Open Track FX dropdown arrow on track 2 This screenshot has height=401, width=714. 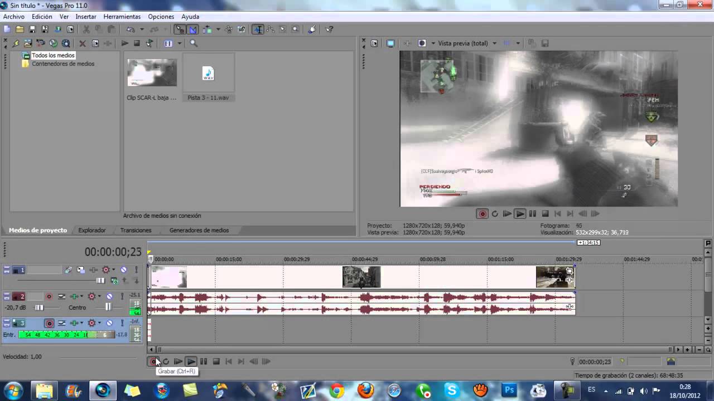pos(82,296)
